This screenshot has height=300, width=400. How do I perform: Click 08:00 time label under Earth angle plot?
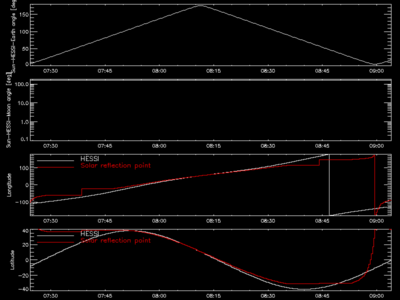159,71
